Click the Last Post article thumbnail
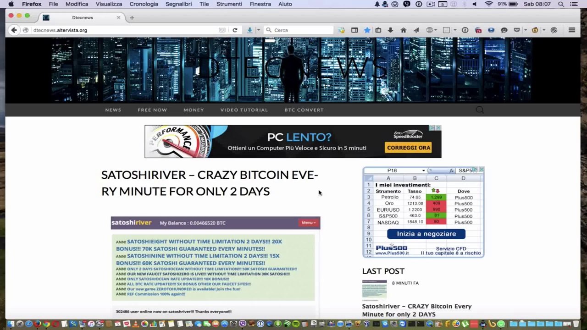 pyautogui.click(x=374, y=290)
